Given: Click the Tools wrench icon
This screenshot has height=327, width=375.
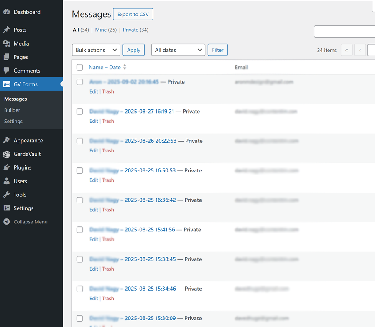Looking at the screenshot, I should click(7, 195).
